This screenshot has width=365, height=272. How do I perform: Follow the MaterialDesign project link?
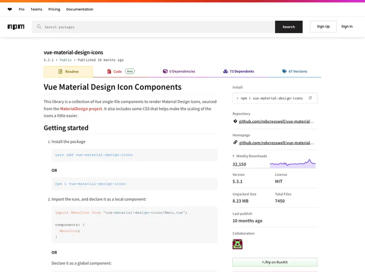point(81,109)
